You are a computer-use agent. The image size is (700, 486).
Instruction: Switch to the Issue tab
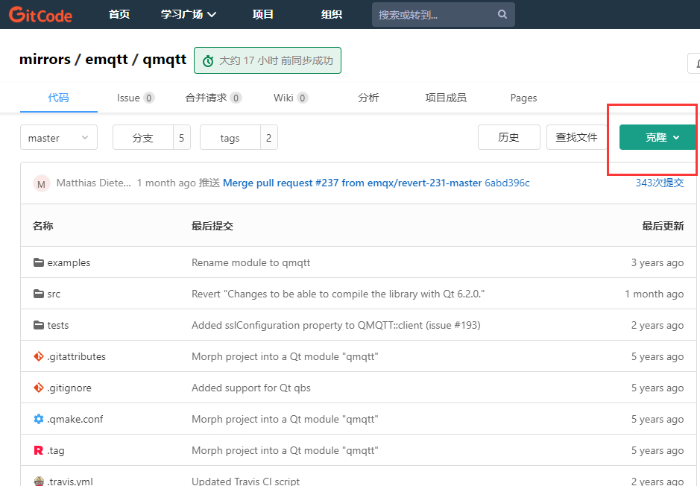coord(136,98)
